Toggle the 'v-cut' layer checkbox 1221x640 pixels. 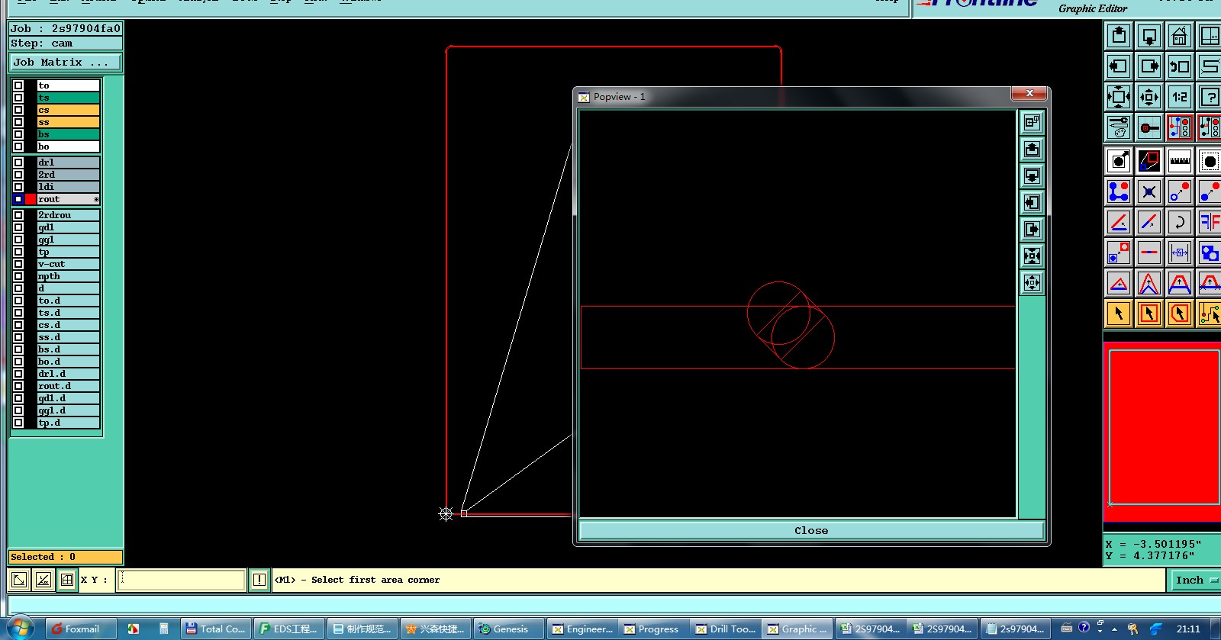(x=18, y=264)
